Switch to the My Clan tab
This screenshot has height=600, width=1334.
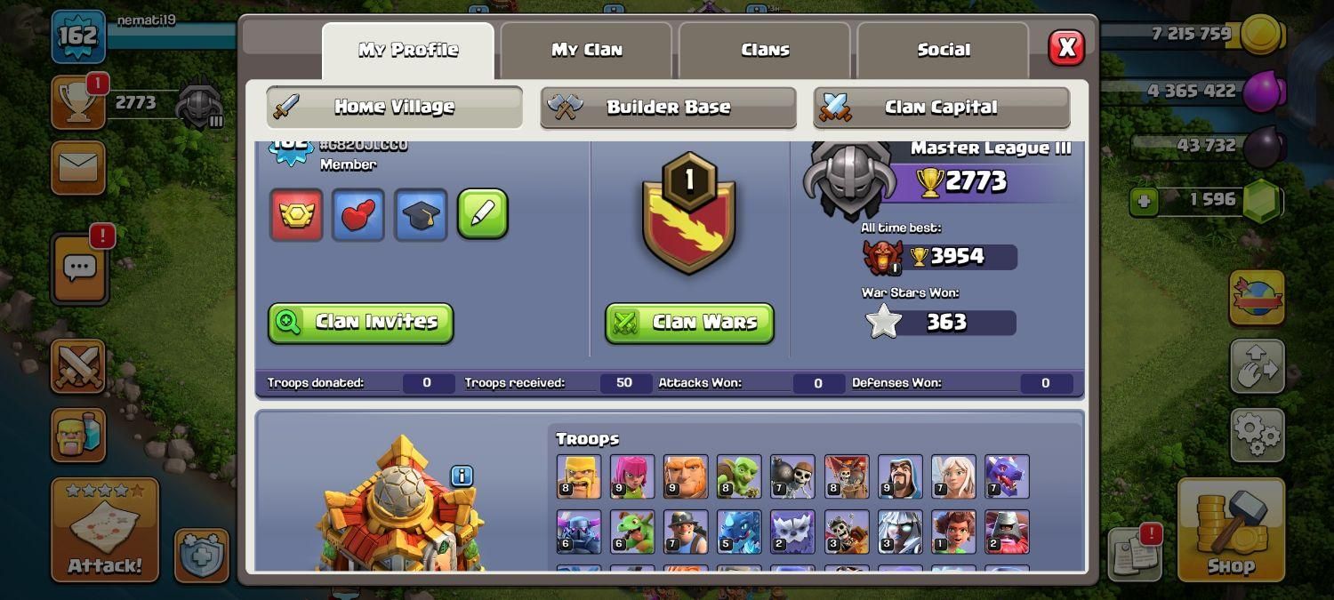click(586, 51)
